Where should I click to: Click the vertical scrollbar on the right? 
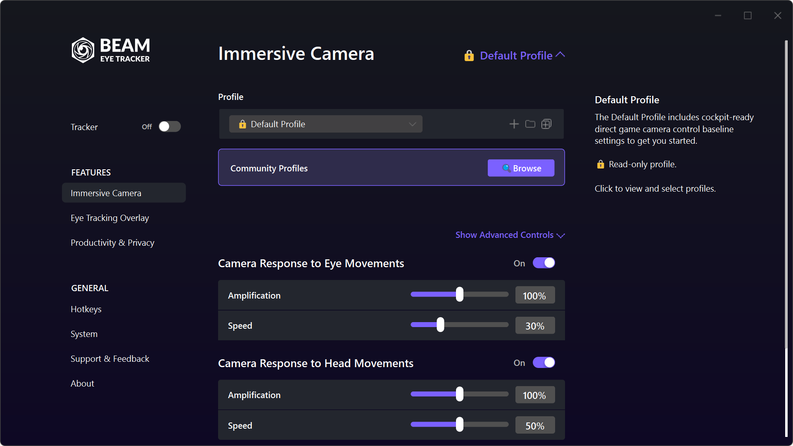(x=786, y=194)
